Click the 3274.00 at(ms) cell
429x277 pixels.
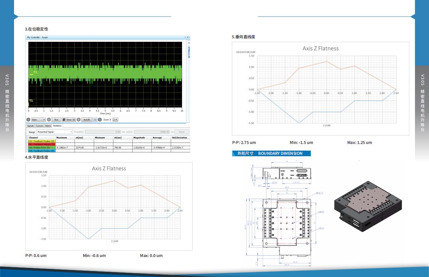[84, 147]
